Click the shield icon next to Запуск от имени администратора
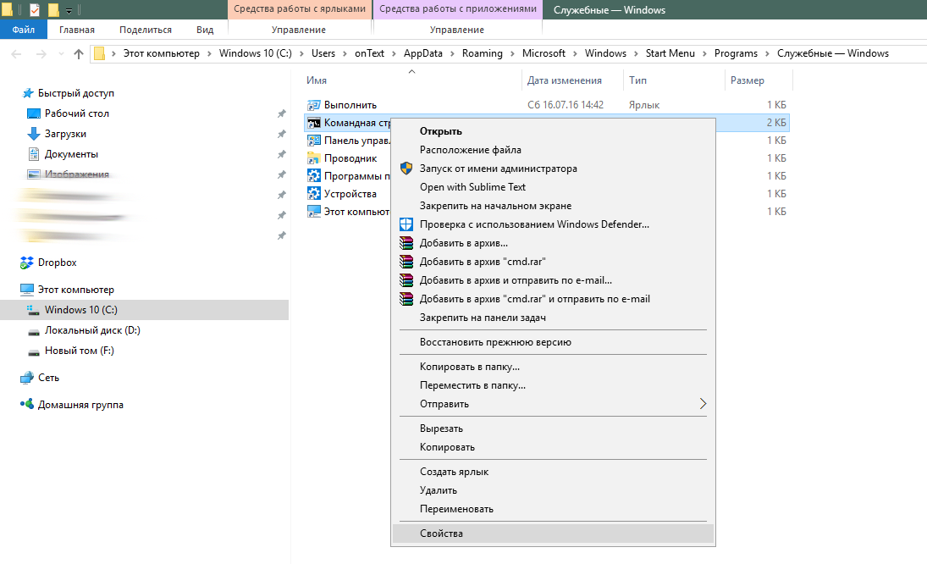Viewport: 927px width, 564px height. point(406,169)
